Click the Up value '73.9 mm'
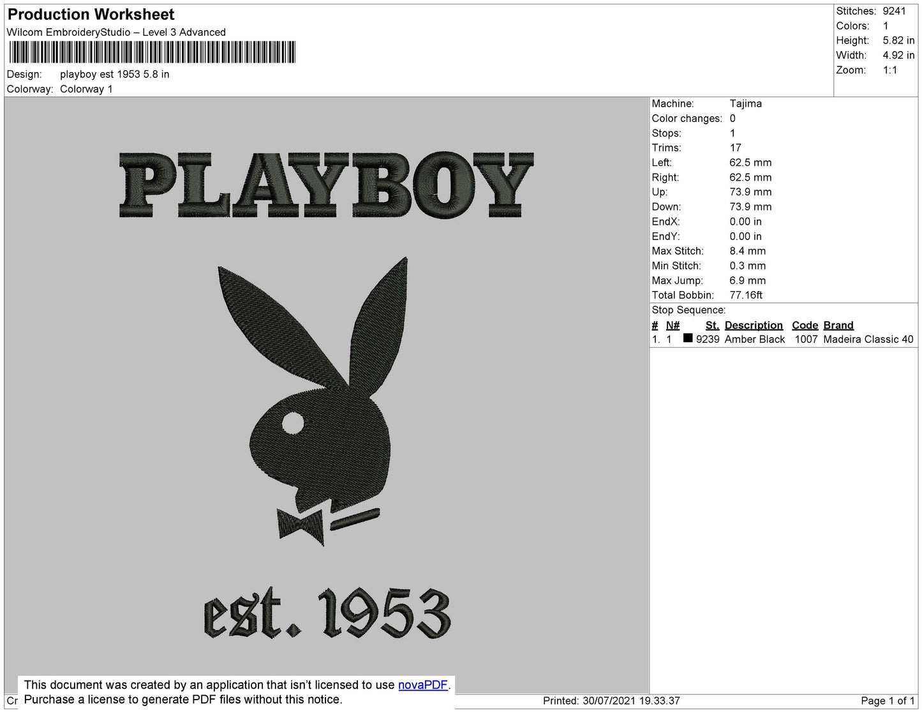Screen dimensions: 922x713 [x=751, y=191]
